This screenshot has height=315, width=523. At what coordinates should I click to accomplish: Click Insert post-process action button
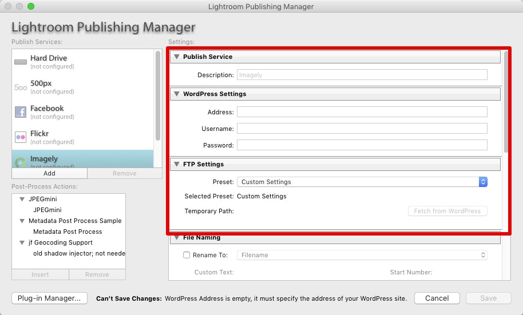pyautogui.click(x=40, y=274)
